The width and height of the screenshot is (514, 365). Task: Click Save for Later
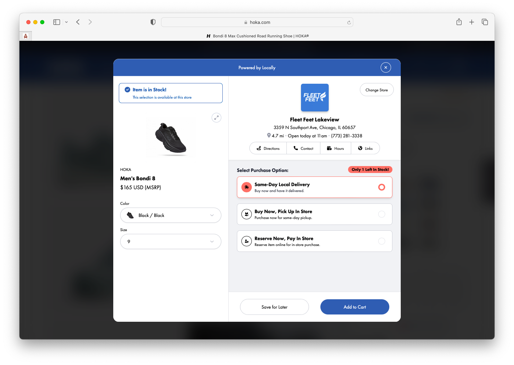pos(274,307)
